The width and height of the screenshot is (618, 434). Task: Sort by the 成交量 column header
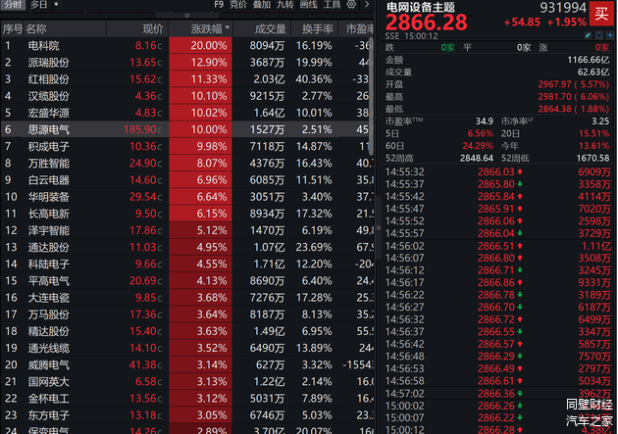(x=263, y=29)
